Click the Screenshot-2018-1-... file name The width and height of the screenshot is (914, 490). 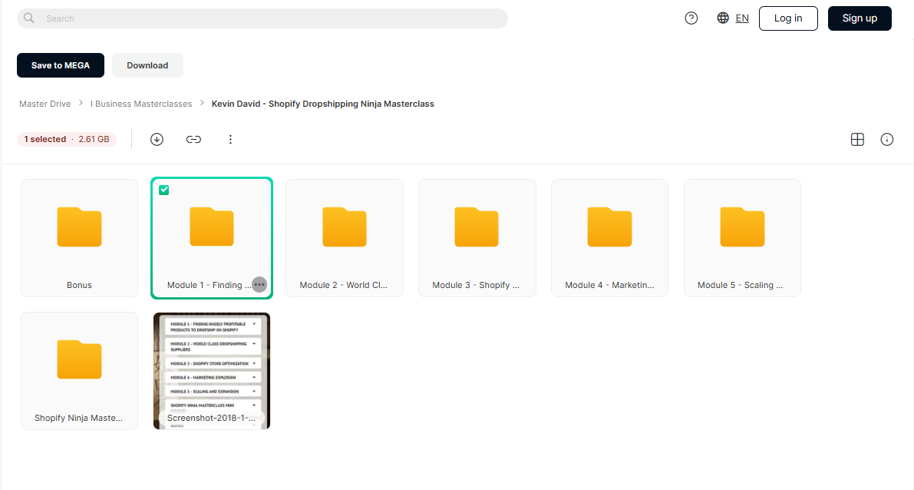click(x=211, y=419)
